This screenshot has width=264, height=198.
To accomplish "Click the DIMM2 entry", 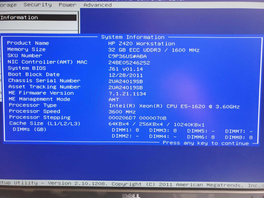I will click(x=126, y=136).
